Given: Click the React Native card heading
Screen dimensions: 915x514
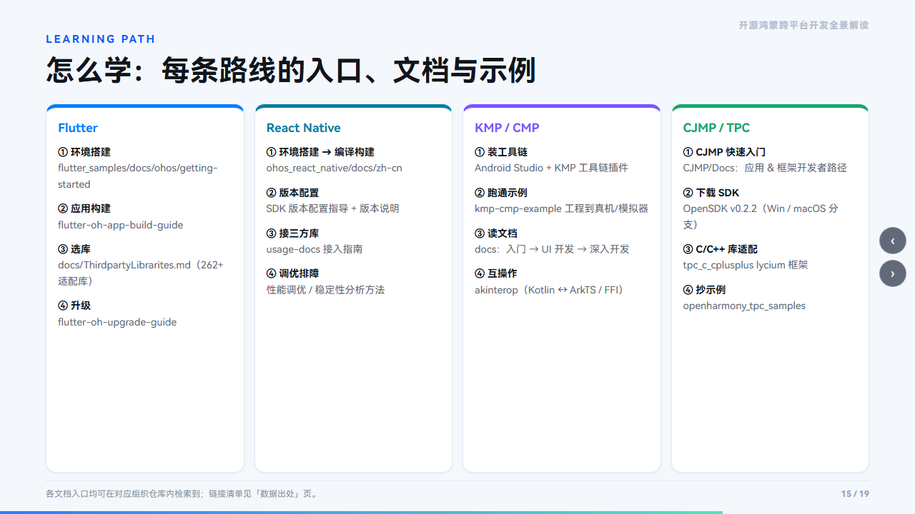Looking at the screenshot, I should pyautogui.click(x=303, y=128).
